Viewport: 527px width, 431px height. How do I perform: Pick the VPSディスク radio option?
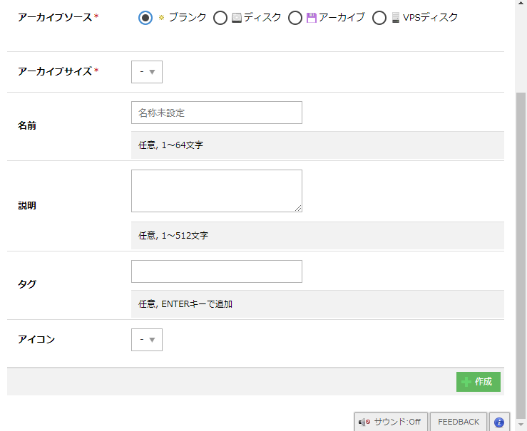tap(379, 18)
